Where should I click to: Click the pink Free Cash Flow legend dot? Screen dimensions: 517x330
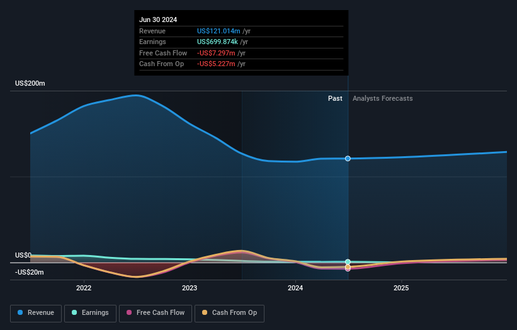(129, 312)
